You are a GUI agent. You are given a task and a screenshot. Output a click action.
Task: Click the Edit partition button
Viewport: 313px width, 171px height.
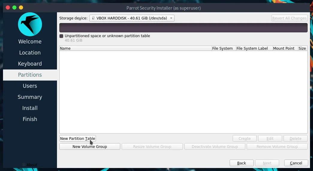pos(270,139)
